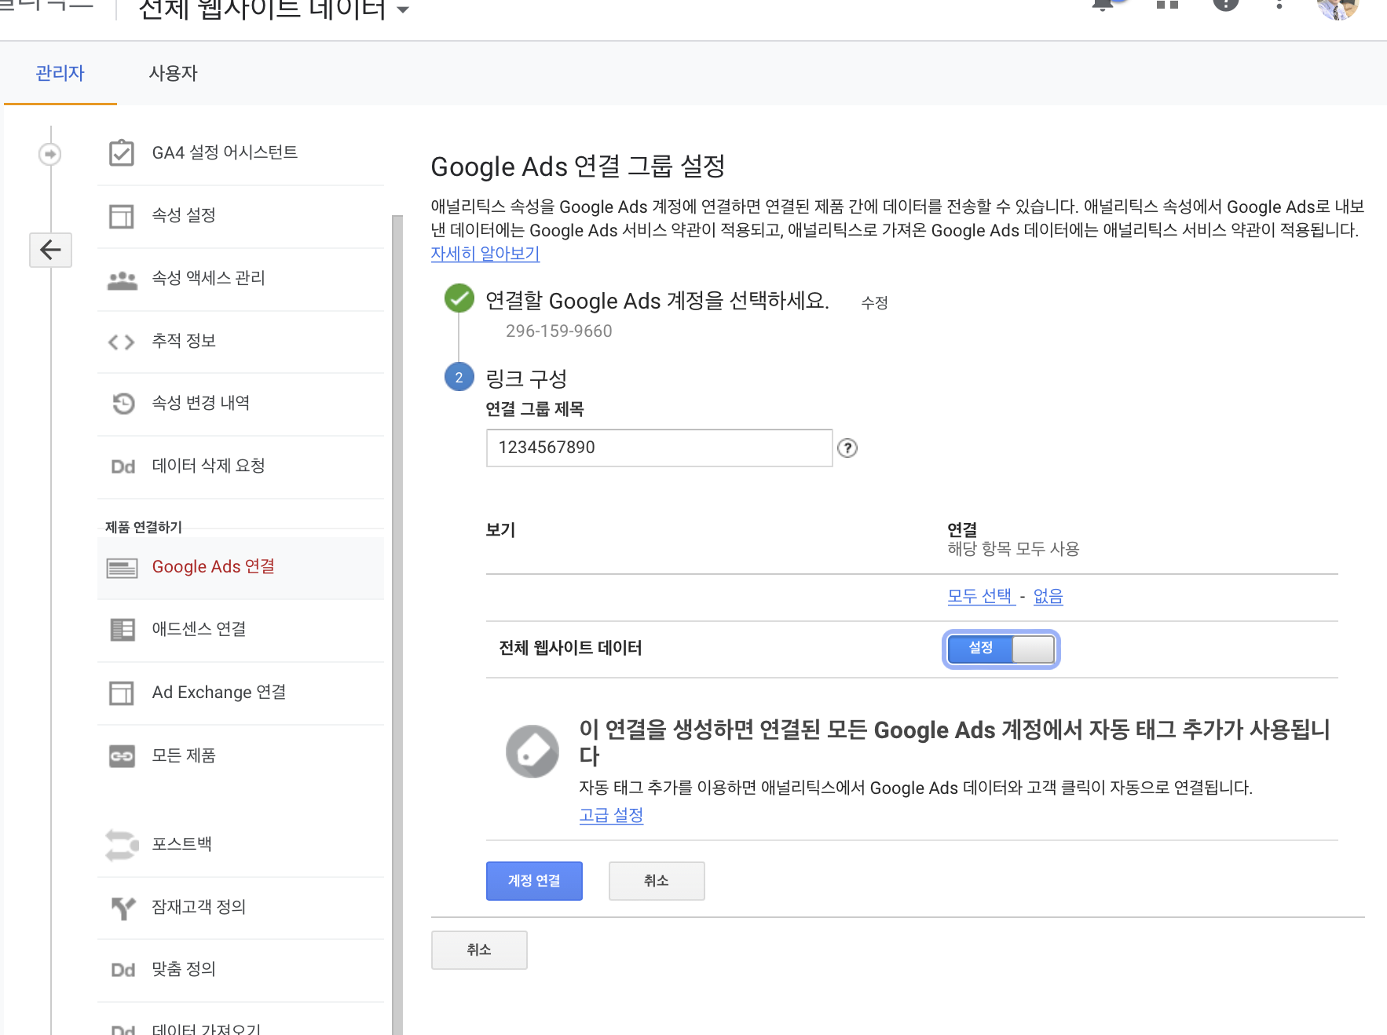The height and width of the screenshot is (1035, 1387).
Task: Open help tooltip next to group title field
Action: tap(847, 448)
